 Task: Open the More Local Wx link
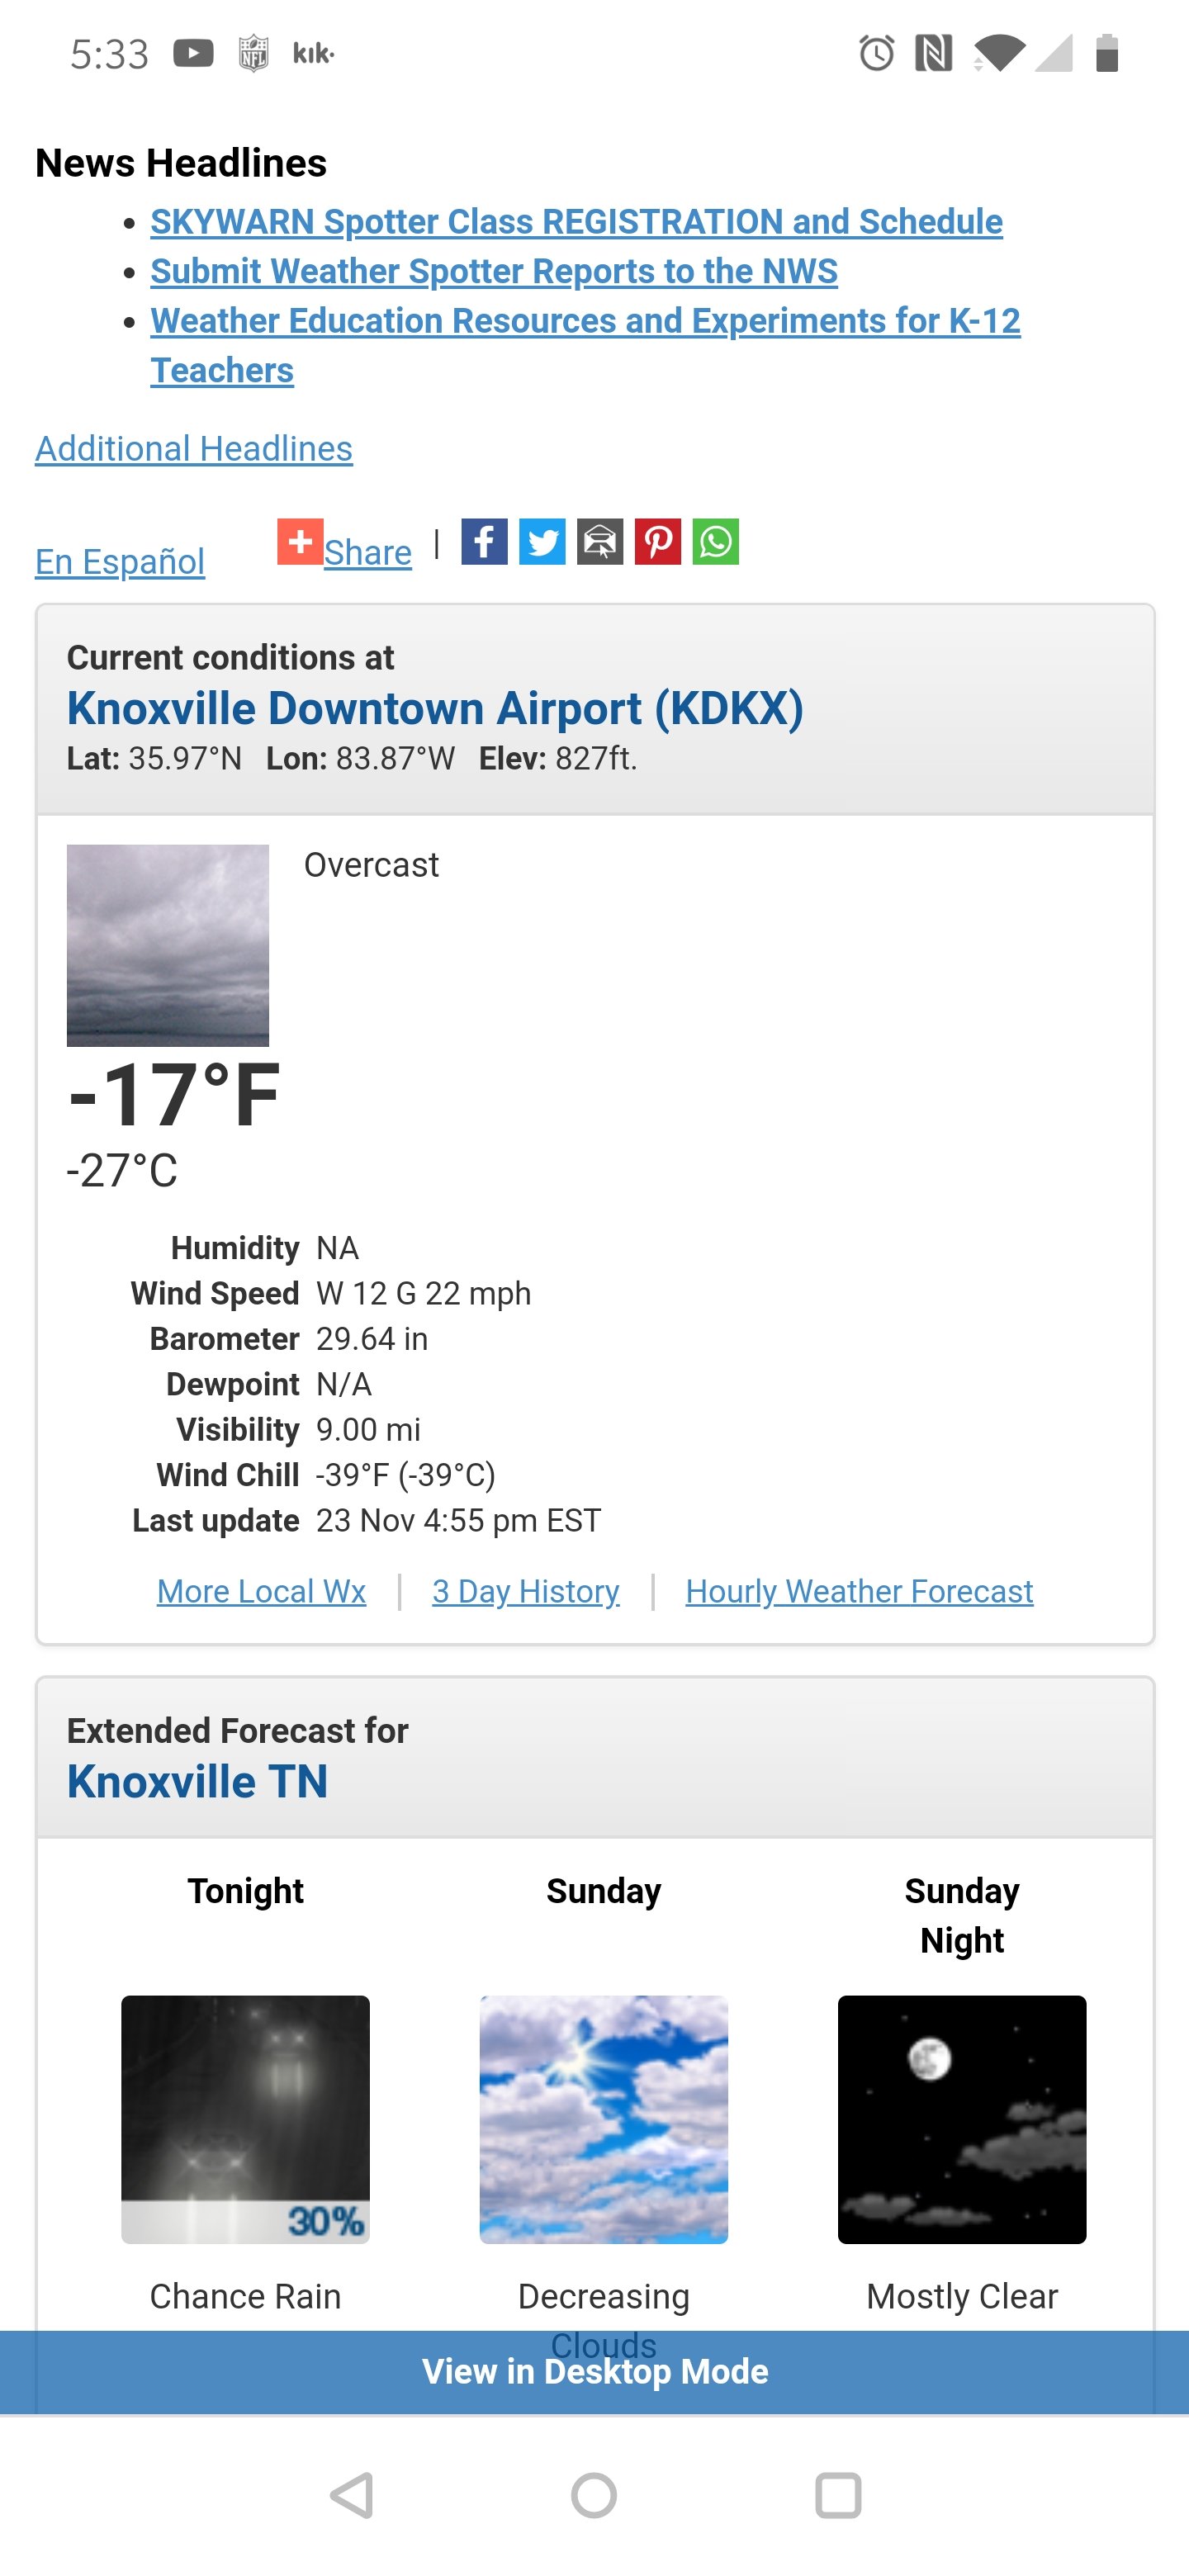point(261,1591)
